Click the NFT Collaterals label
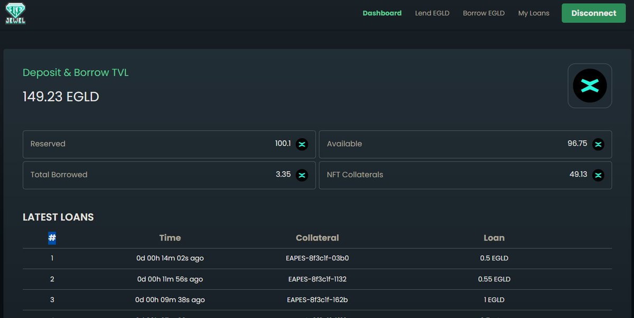This screenshot has height=318, width=634. 355,175
